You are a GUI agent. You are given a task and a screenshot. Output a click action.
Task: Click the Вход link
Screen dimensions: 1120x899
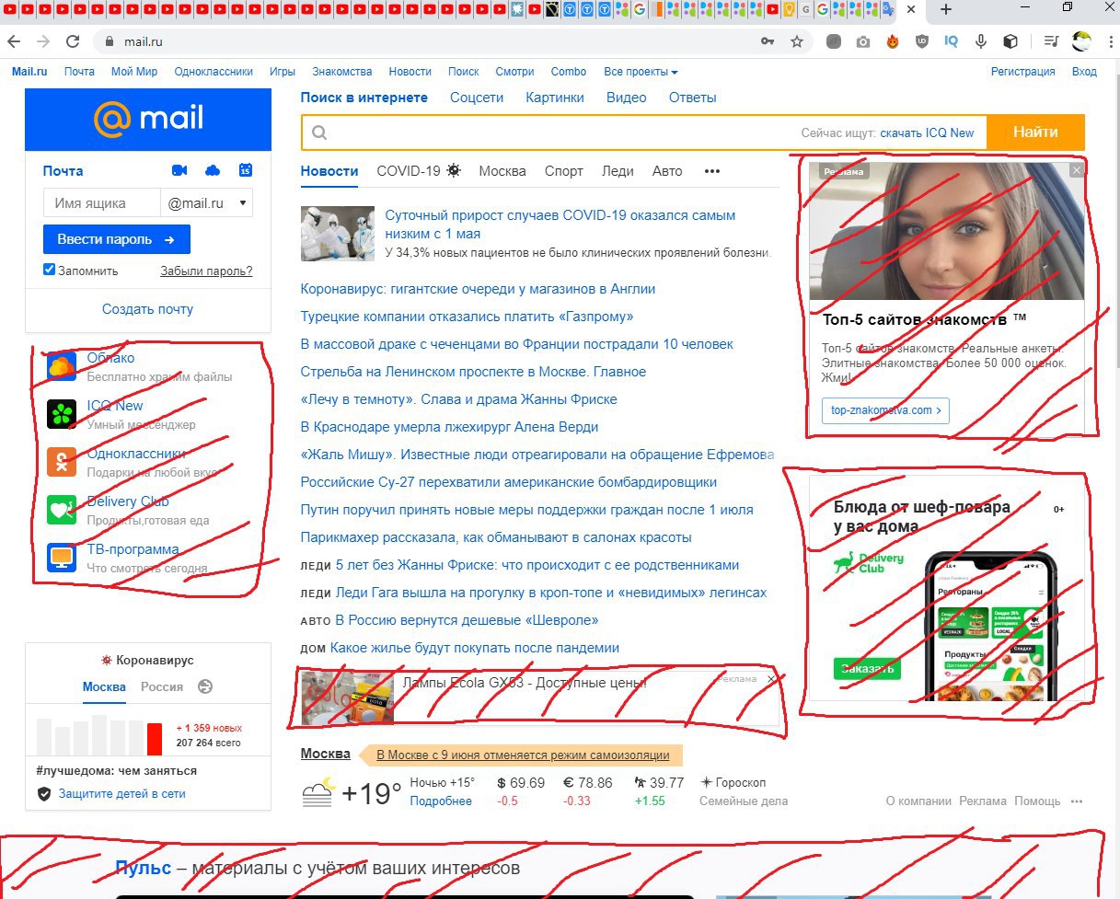1084,72
